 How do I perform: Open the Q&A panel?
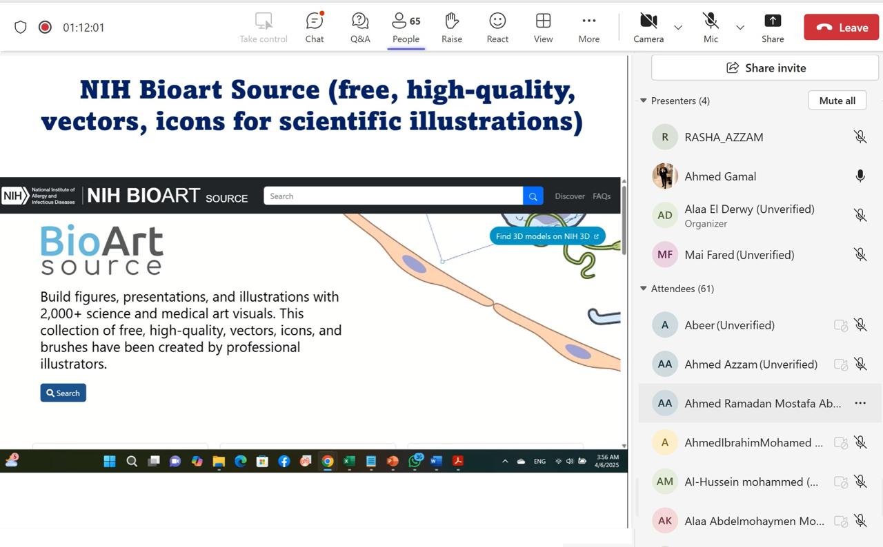360,28
